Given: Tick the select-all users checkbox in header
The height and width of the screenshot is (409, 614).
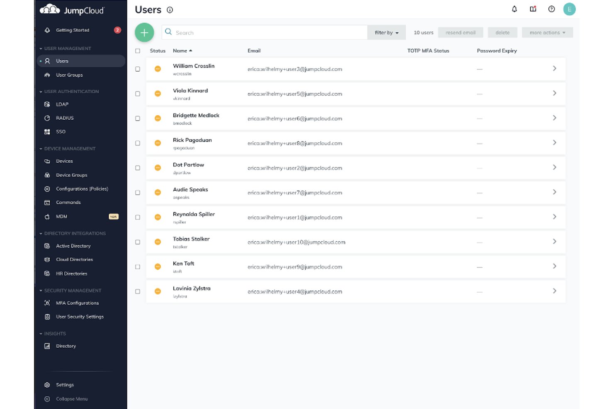Looking at the screenshot, I should click(138, 51).
